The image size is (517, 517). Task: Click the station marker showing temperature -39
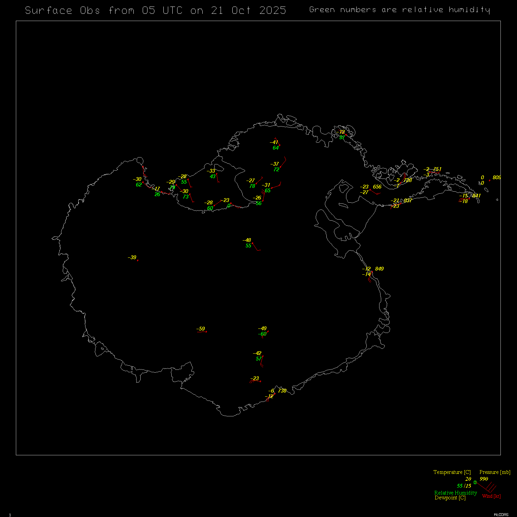coord(138,260)
